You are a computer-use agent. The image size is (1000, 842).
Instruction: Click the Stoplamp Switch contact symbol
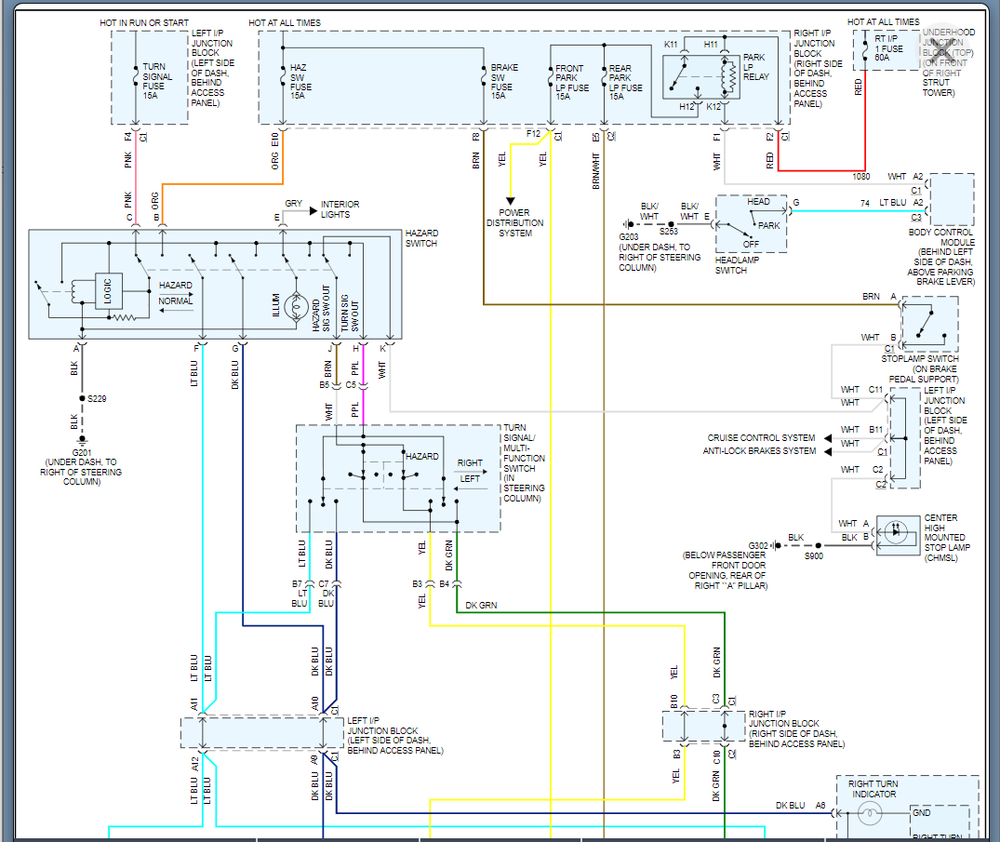[930, 324]
